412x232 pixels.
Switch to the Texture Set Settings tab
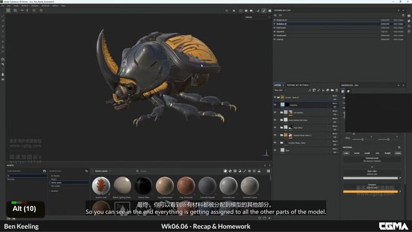tap(297, 85)
